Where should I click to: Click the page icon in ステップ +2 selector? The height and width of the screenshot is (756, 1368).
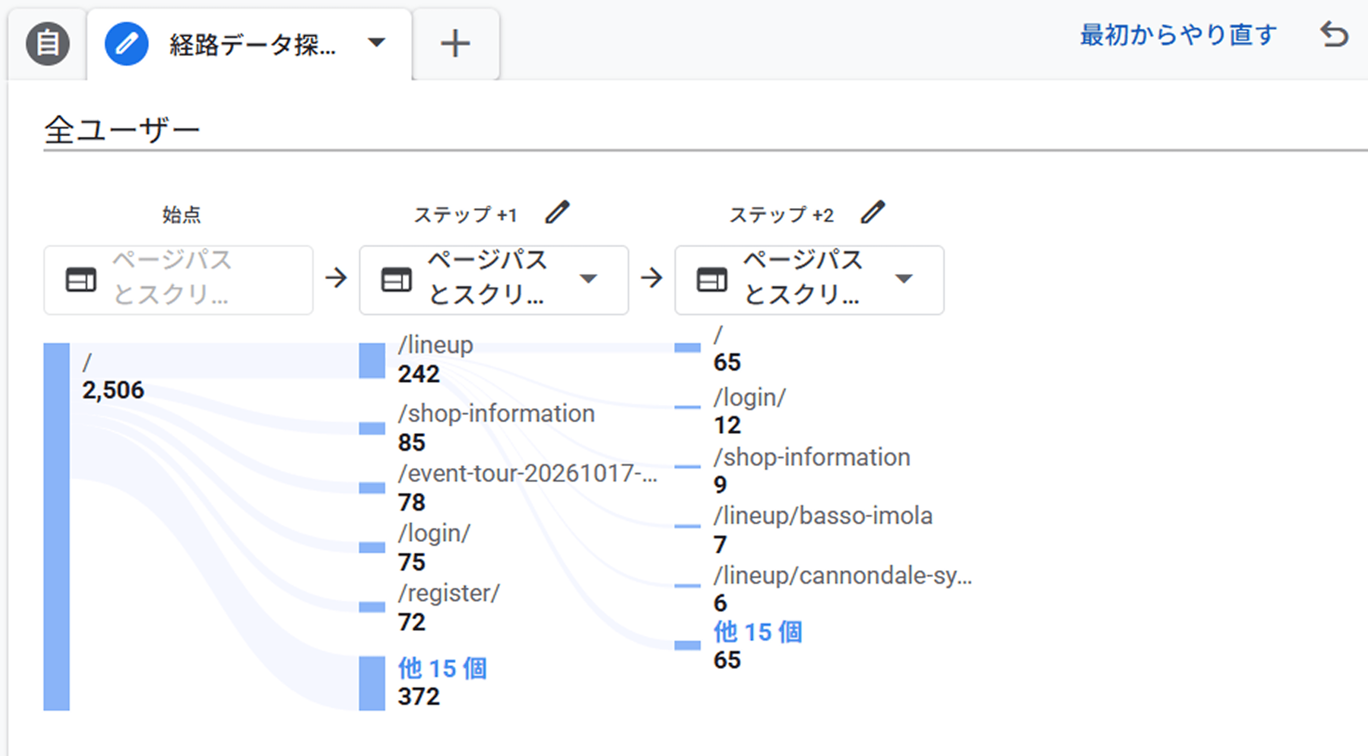click(x=712, y=280)
